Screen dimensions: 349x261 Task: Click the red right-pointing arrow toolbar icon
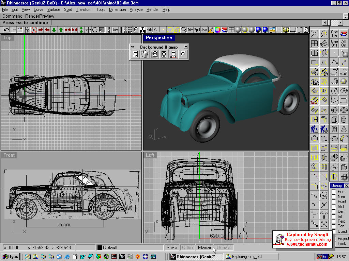40,30
